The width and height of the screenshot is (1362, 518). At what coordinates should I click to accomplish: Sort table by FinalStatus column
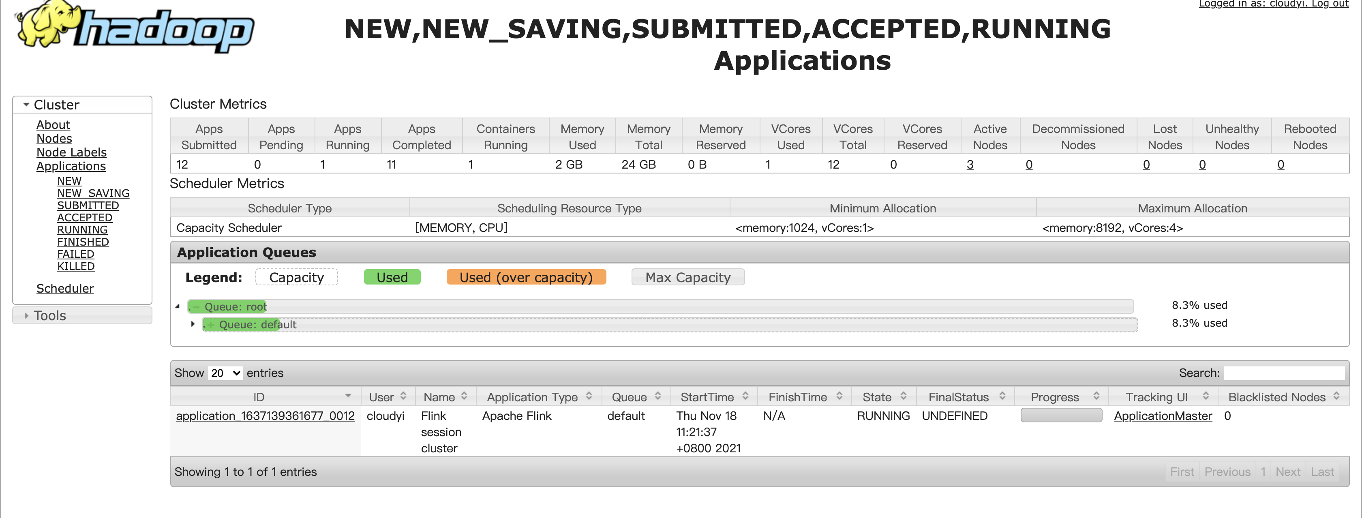click(x=966, y=397)
